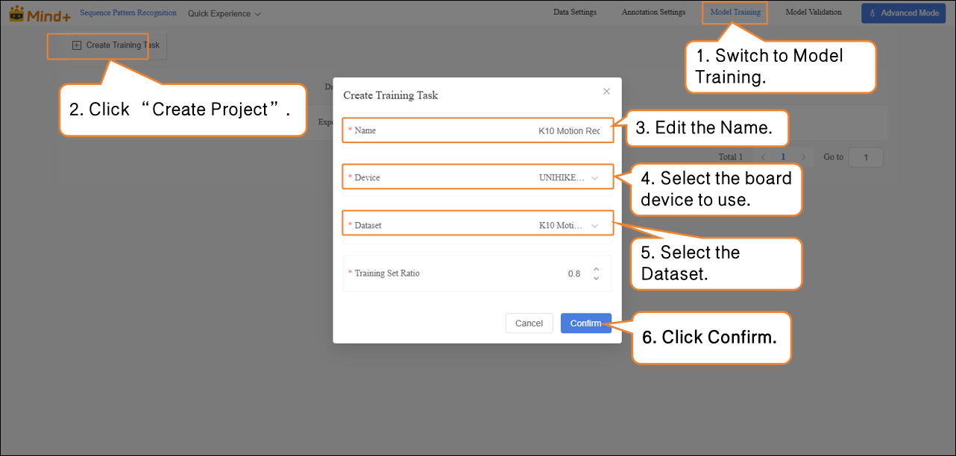Decrease Training Set Ratio with down arrow
Viewport: 956px width, 456px height.
tap(596, 279)
